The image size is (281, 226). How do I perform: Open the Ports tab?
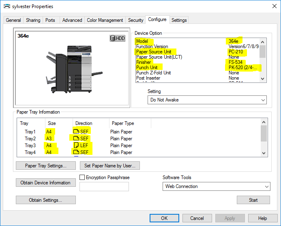(50, 20)
